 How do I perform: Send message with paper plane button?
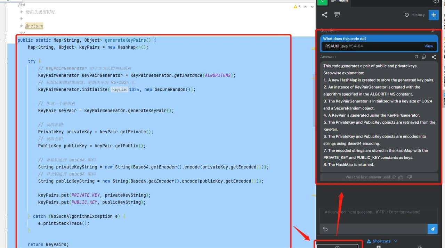[432, 229]
